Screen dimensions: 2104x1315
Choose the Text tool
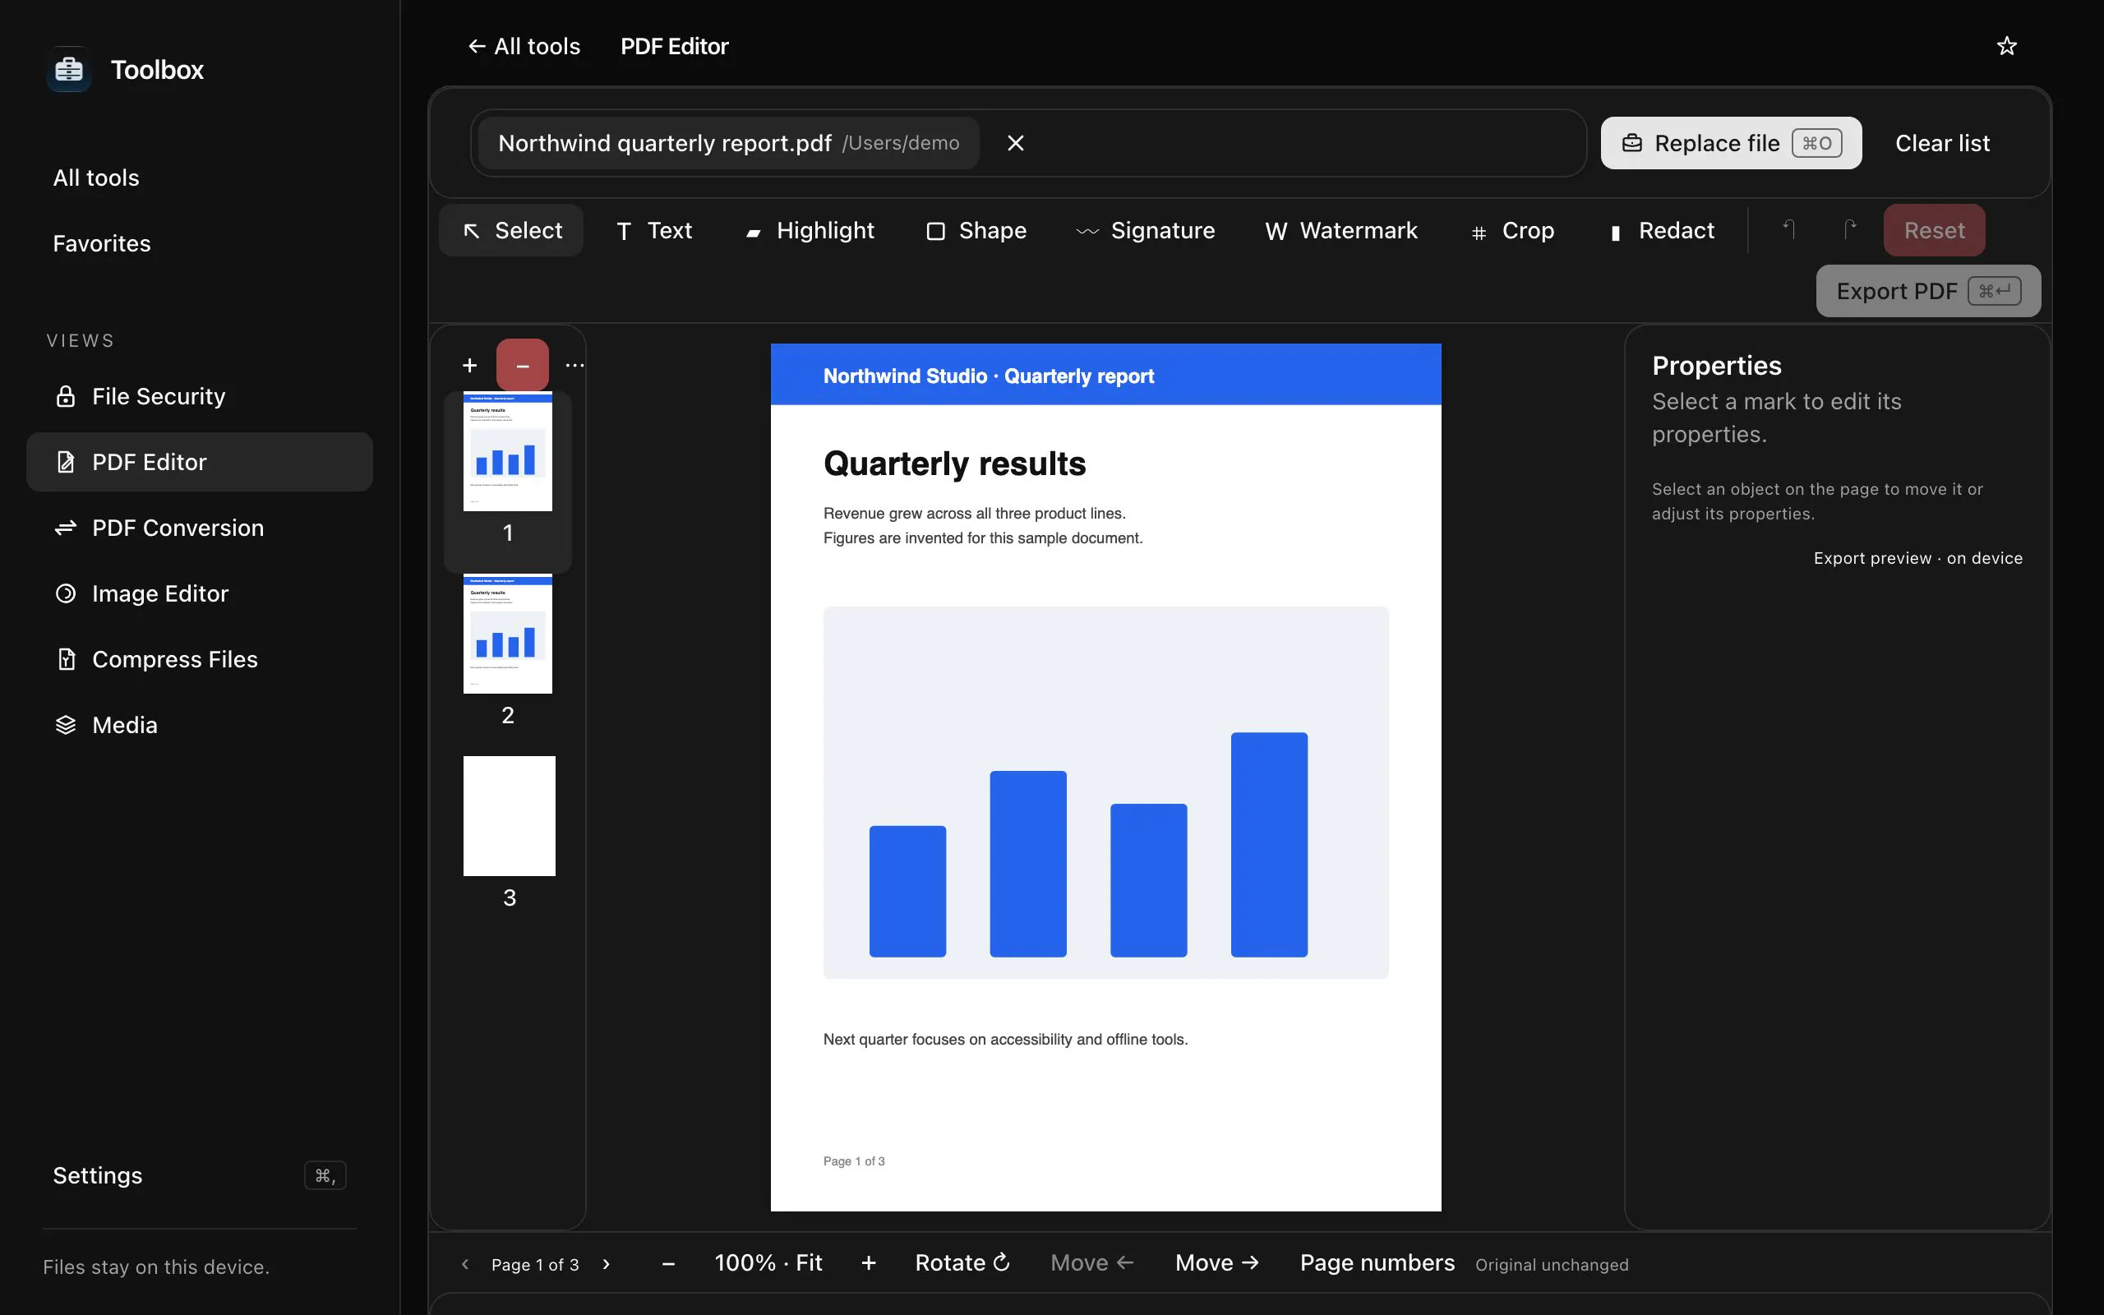pos(655,230)
